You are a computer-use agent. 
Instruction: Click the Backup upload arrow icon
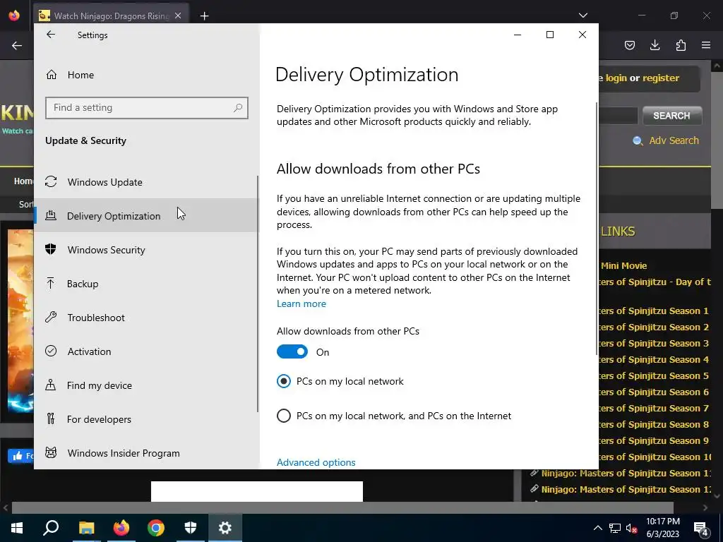51,283
